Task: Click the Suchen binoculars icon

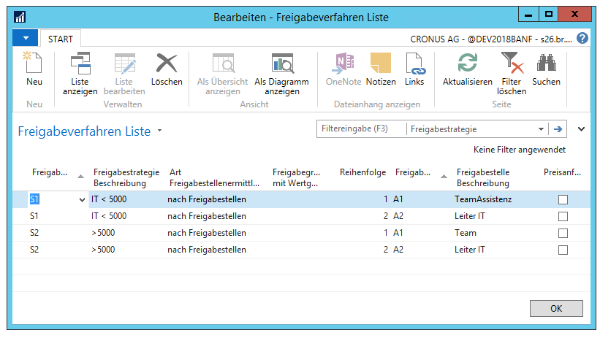Action: [x=546, y=63]
